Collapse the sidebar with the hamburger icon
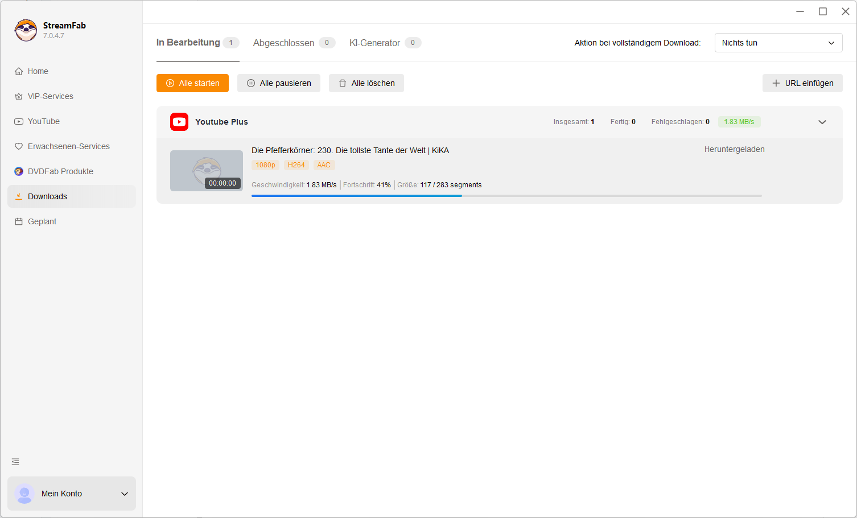Screen dimensions: 857x518 (15, 462)
